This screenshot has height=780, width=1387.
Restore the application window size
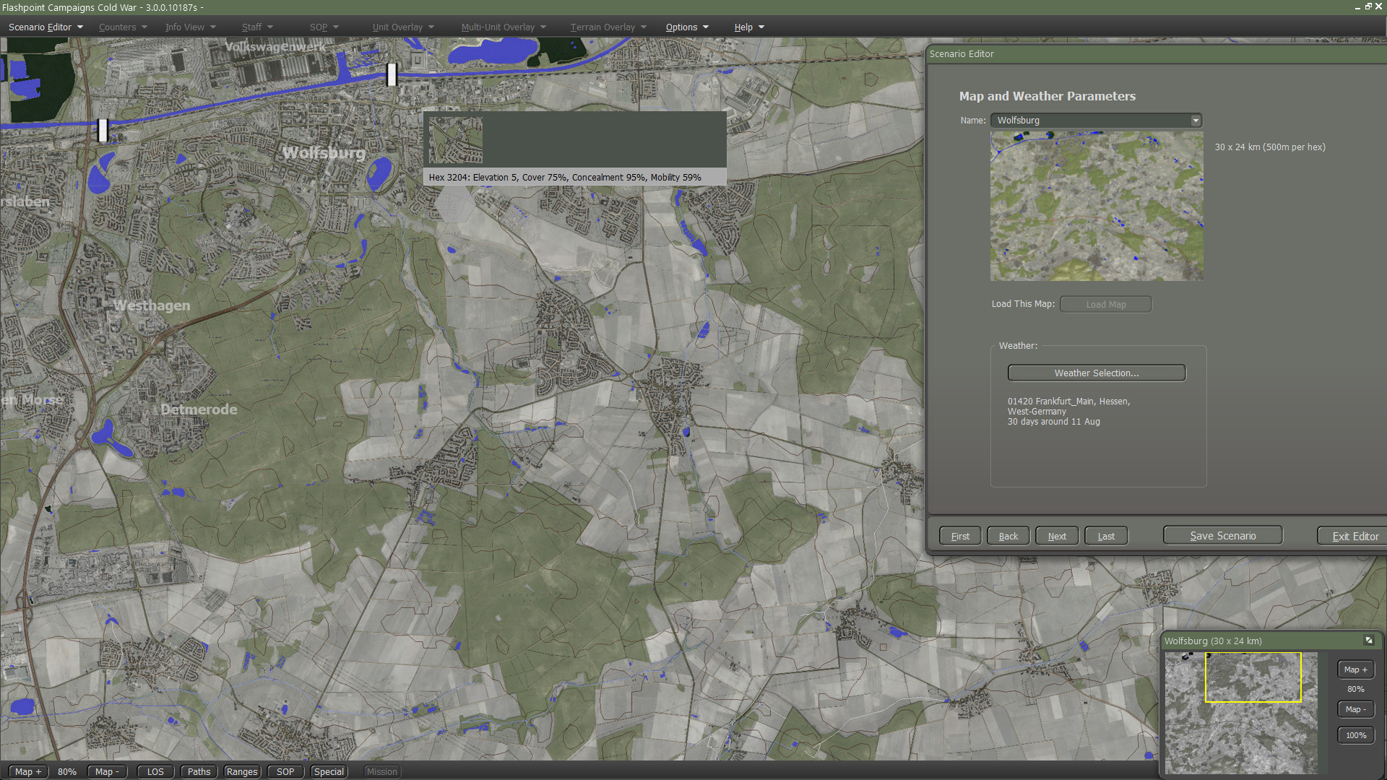(x=1368, y=6)
